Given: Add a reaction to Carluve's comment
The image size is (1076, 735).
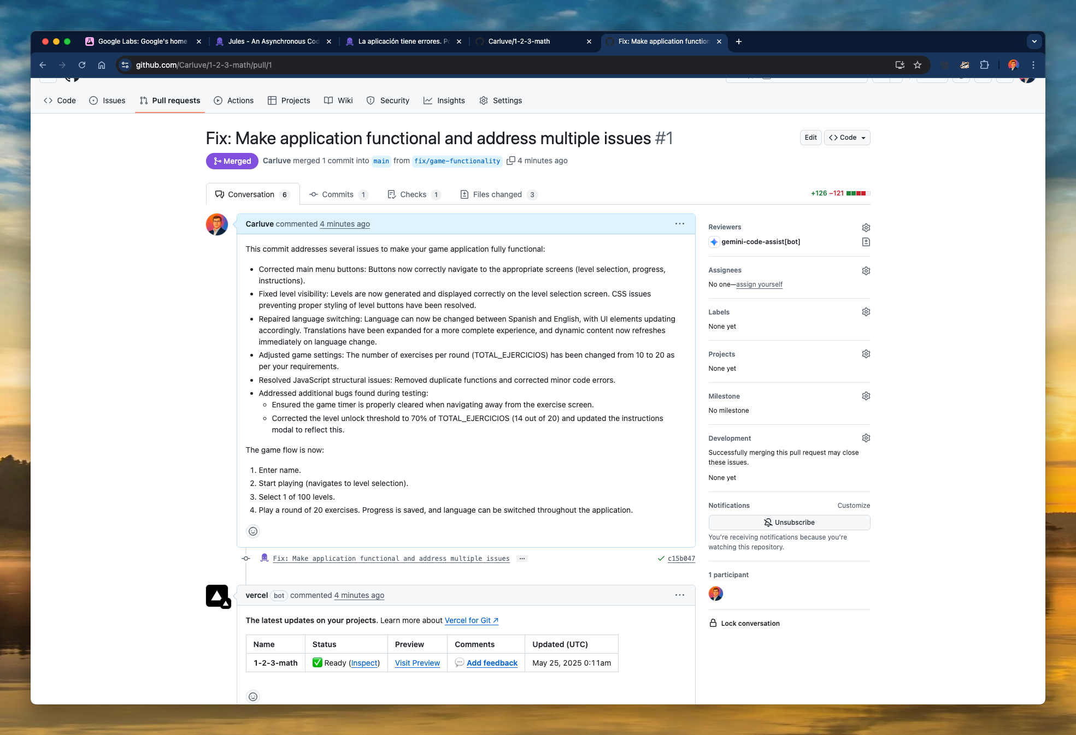Looking at the screenshot, I should [252, 531].
